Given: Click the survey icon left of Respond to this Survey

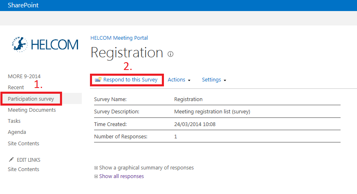Looking at the screenshot, I should (98, 79).
